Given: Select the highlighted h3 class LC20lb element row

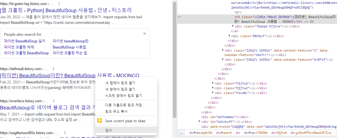Looking at the screenshot, I should click(x=257, y=19).
